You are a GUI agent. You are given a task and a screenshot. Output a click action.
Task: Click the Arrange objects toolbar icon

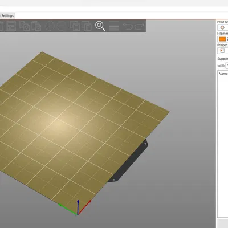coord(11,26)
